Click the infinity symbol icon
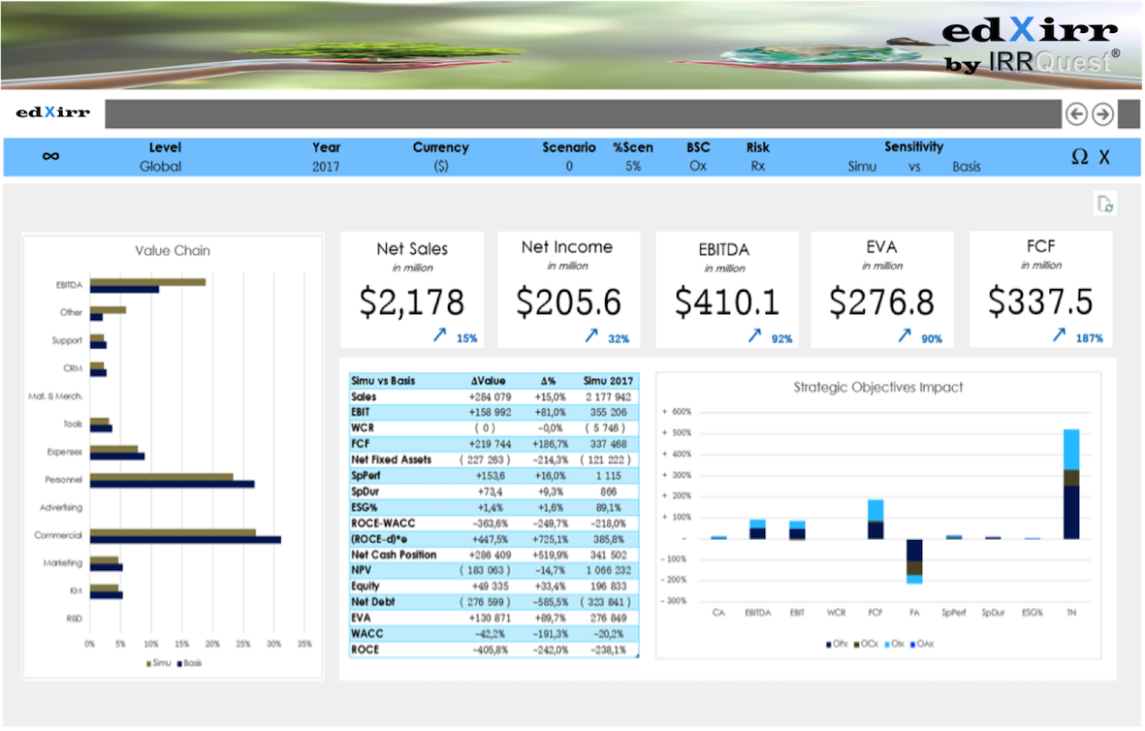1145x731 pixels. click(x=50, y=157)
